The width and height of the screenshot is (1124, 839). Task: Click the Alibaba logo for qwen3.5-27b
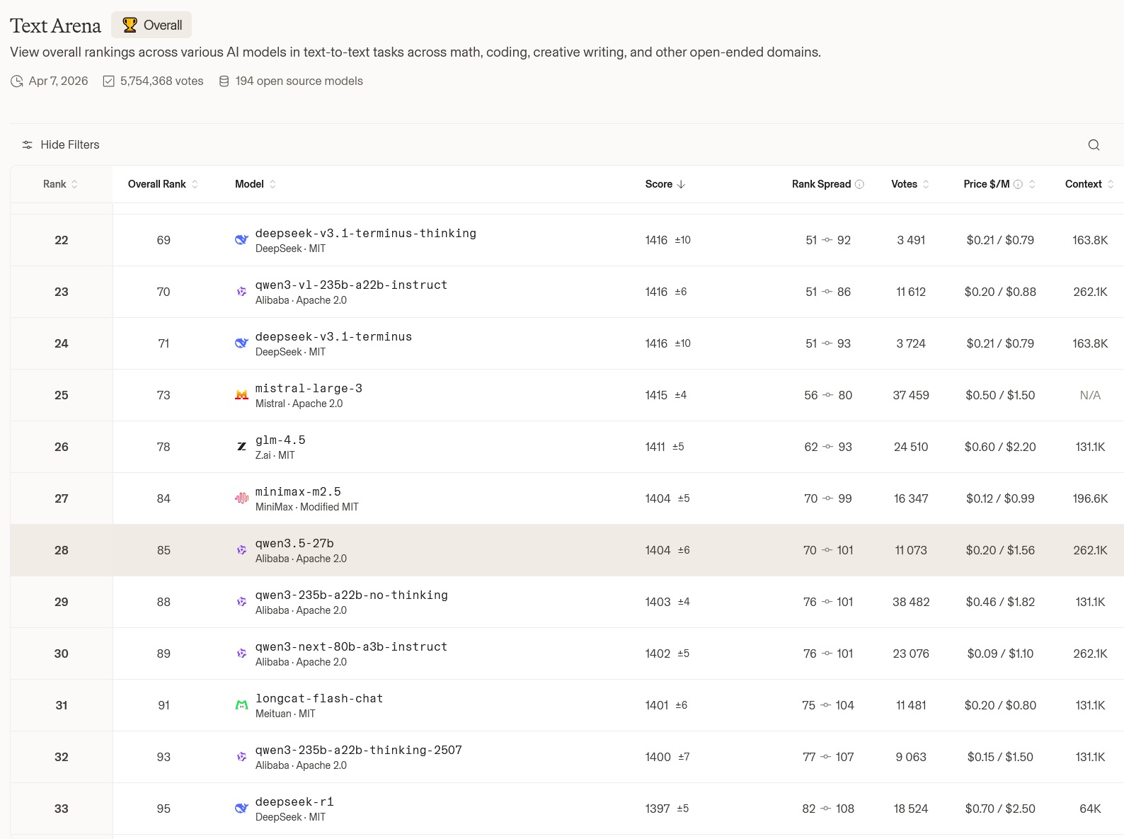pyautogui.click(x=241, y=550)
